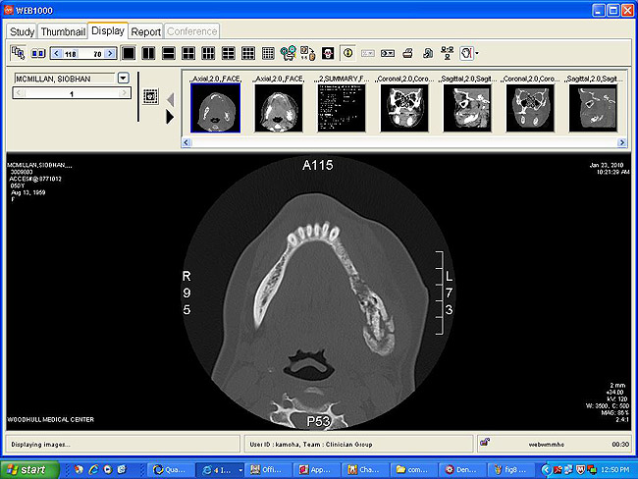Select the single-image 1x1 layout icon
The height and width of the screenshot is (479, 638).
128,52
